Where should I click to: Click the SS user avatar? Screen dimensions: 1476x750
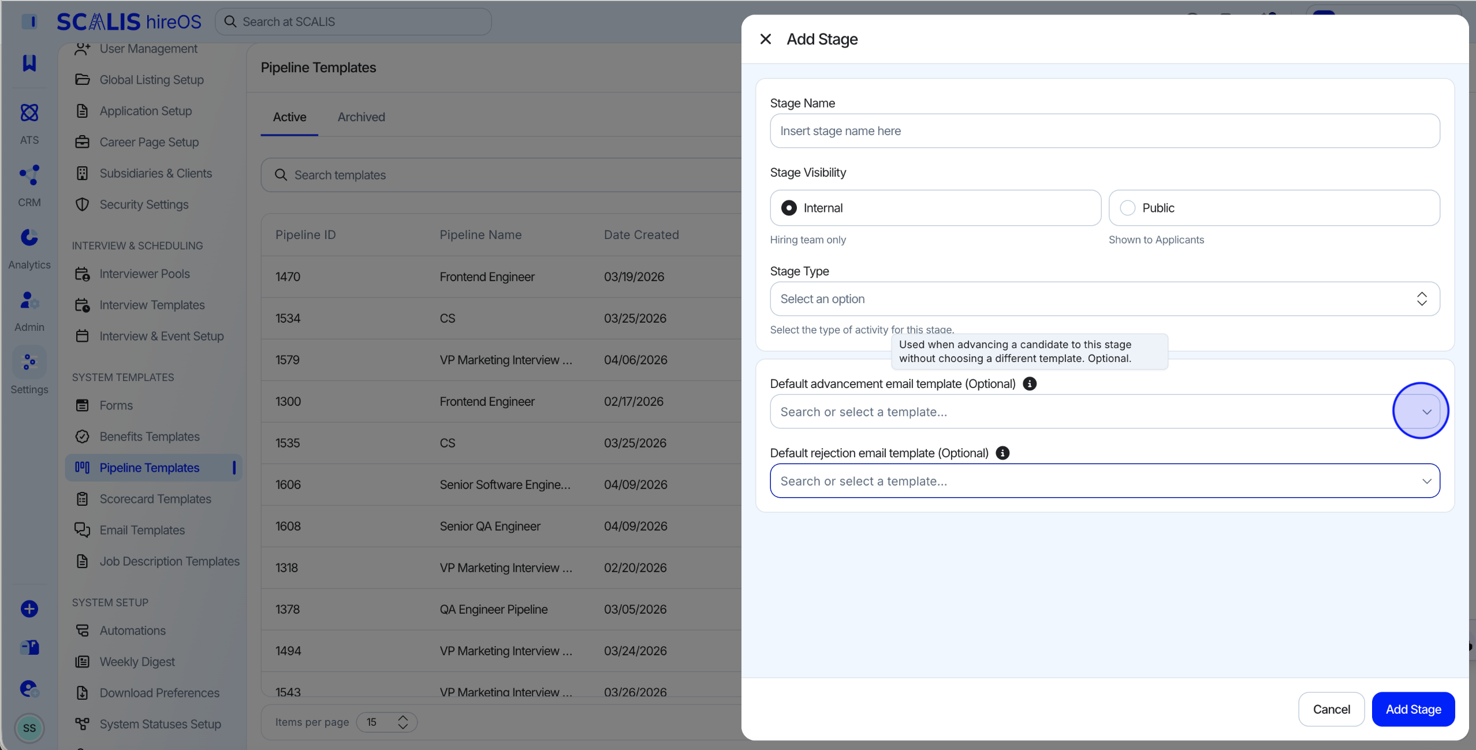(29, 728)
